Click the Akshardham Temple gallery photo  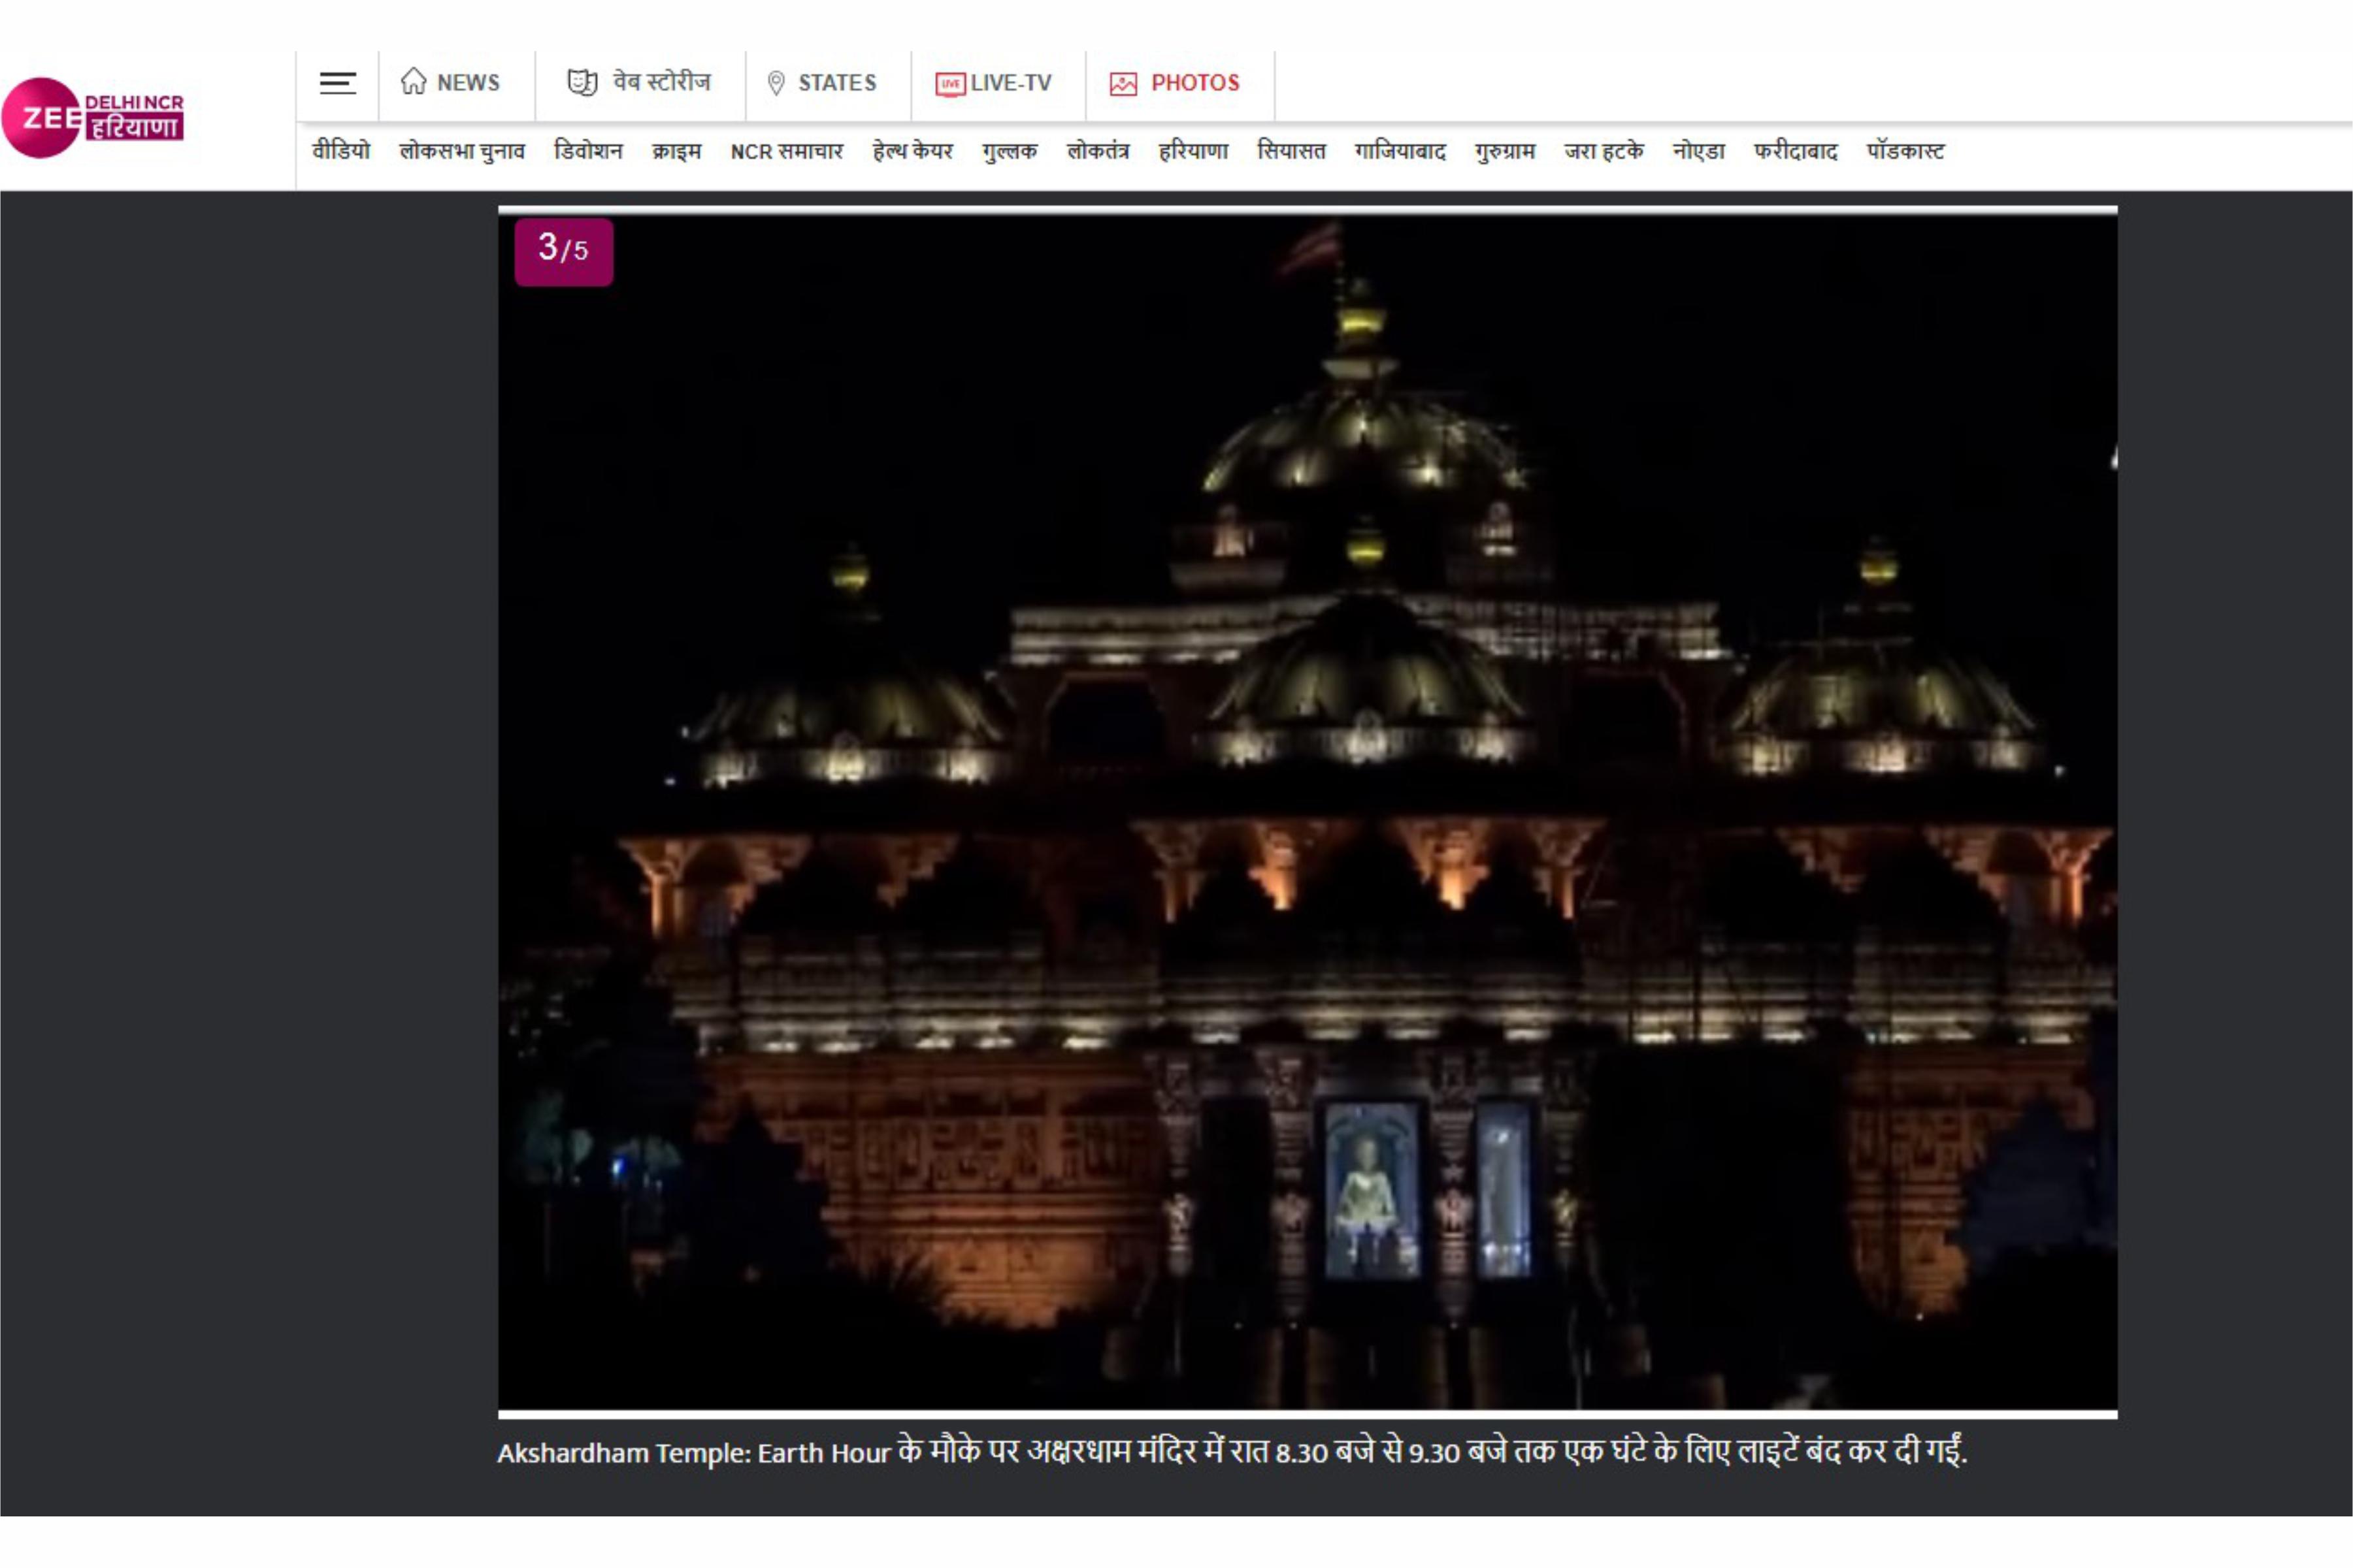1307,810
